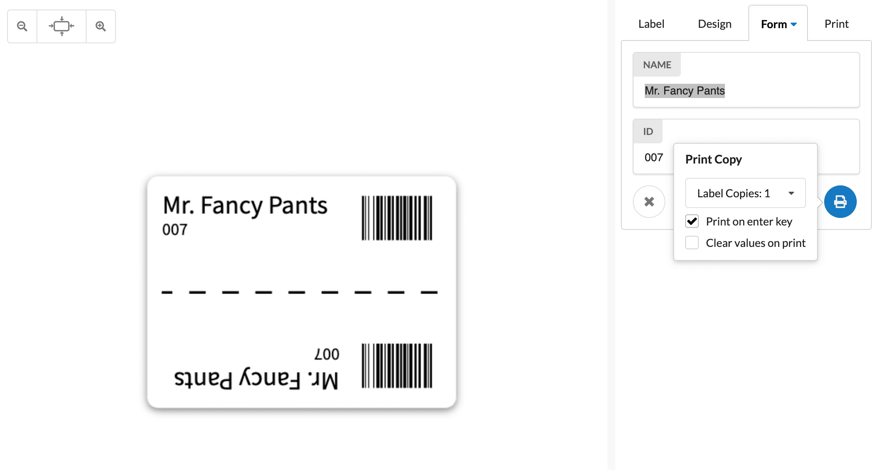The image size is (875, 470).
Task: Click the blue circular print icon
Action: (x=840, y=202)
